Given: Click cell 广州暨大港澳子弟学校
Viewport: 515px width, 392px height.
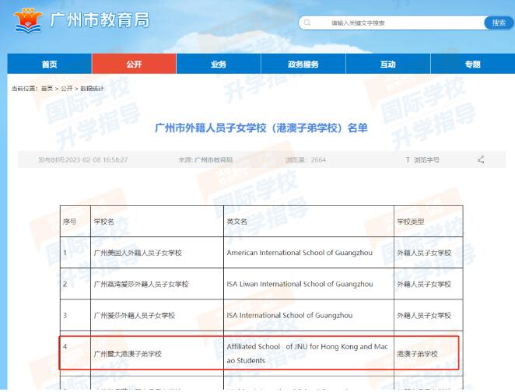Looking at the screenshot, I should pos(157,354).
